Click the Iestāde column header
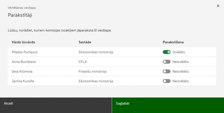This screenshot has width=224, height=113. click(85, 42)
